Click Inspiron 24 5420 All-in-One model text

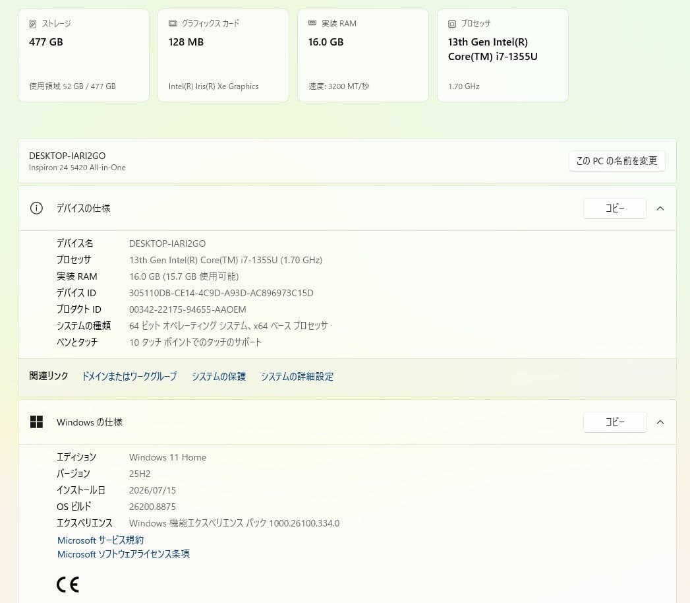tap(77, 168)
